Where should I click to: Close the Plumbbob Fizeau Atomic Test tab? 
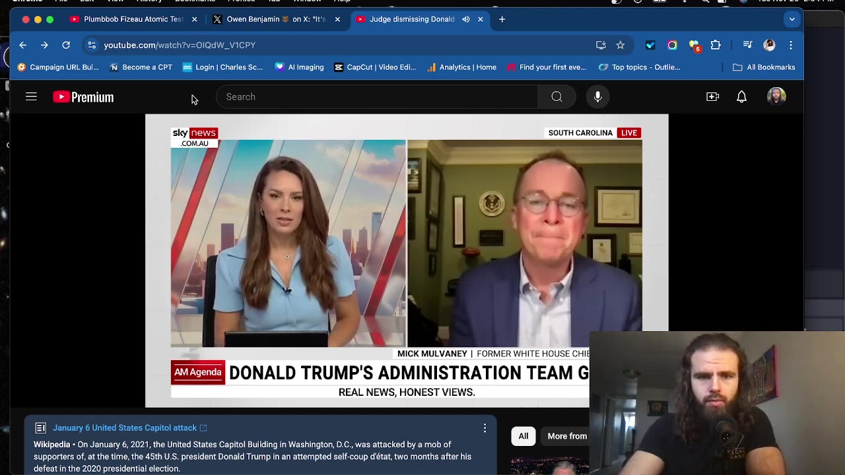195,19
